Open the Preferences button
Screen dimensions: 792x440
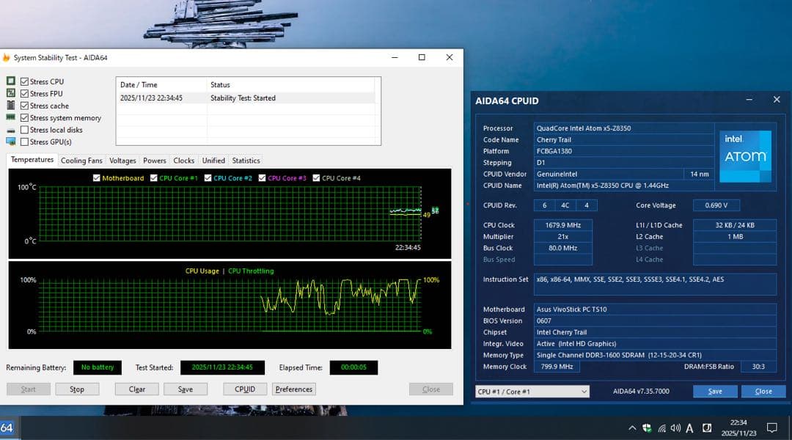pos(294,389)
